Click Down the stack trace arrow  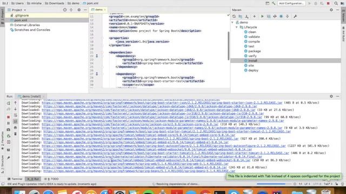pyautogui.click(x=15, y=109)
